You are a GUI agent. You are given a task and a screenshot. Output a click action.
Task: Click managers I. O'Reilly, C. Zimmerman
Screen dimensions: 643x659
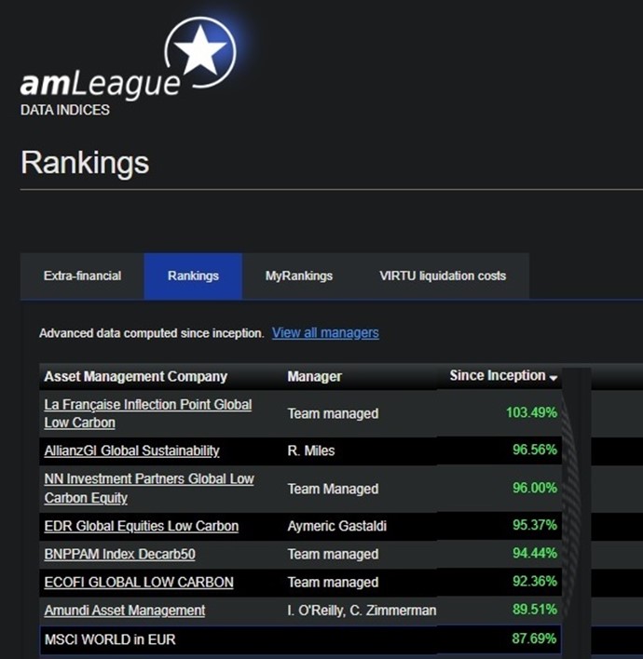tap(362, 611)
